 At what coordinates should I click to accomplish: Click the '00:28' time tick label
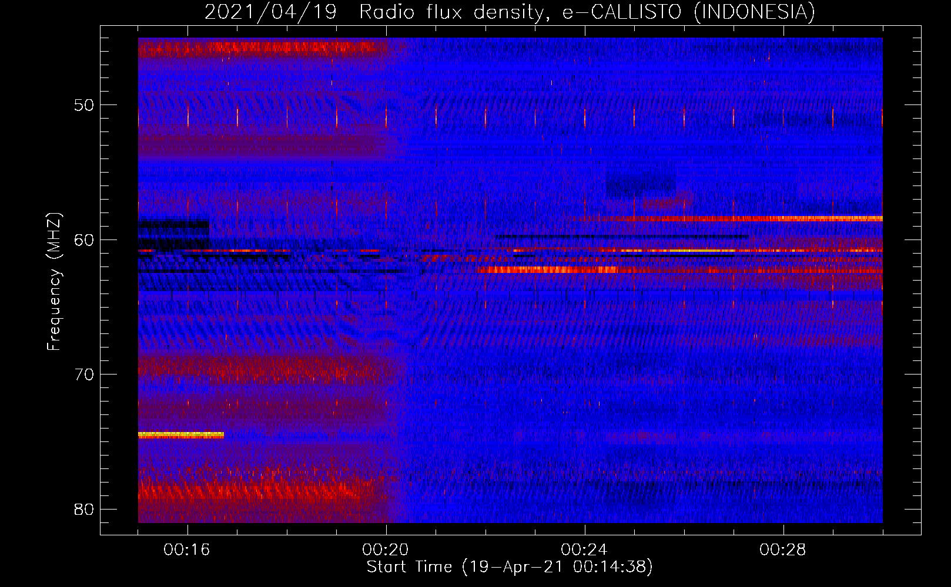click(783, 550)
